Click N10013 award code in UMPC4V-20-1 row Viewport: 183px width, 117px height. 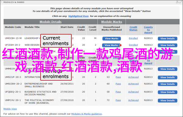148,100
